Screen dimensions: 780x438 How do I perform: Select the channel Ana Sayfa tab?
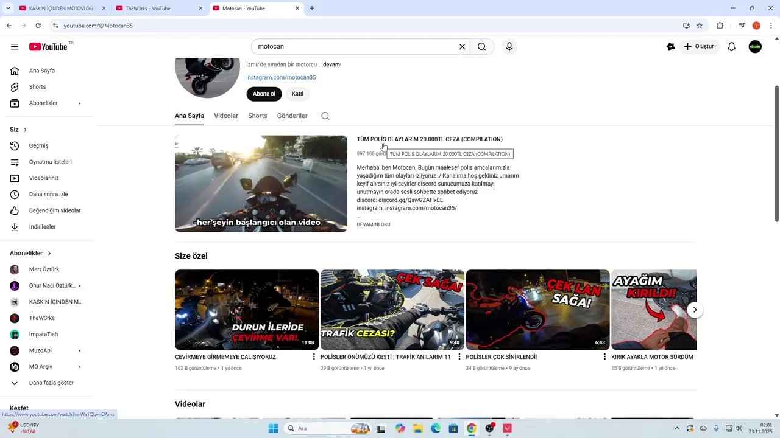190,116
